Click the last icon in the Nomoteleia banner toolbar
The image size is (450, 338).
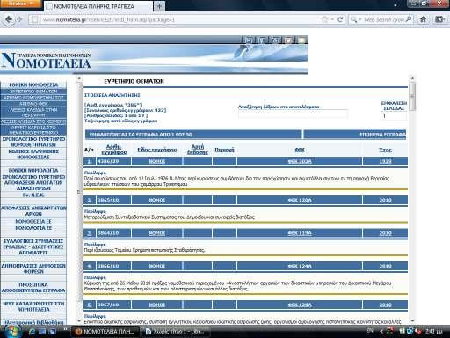coord(302,40)
